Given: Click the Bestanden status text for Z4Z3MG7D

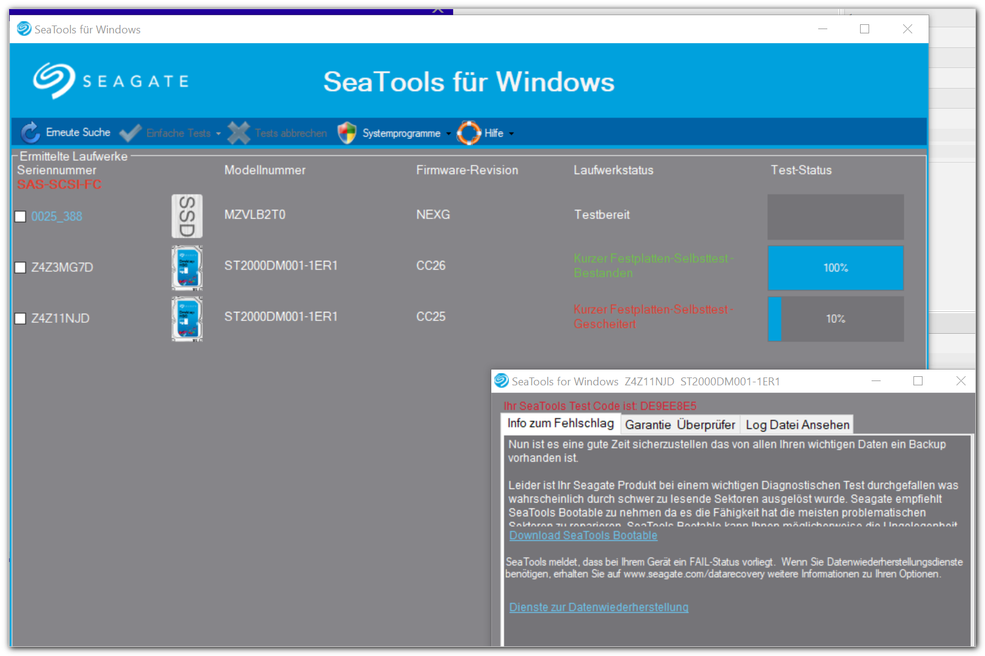Looking at the screenshot, I should [x=654, y=266].
